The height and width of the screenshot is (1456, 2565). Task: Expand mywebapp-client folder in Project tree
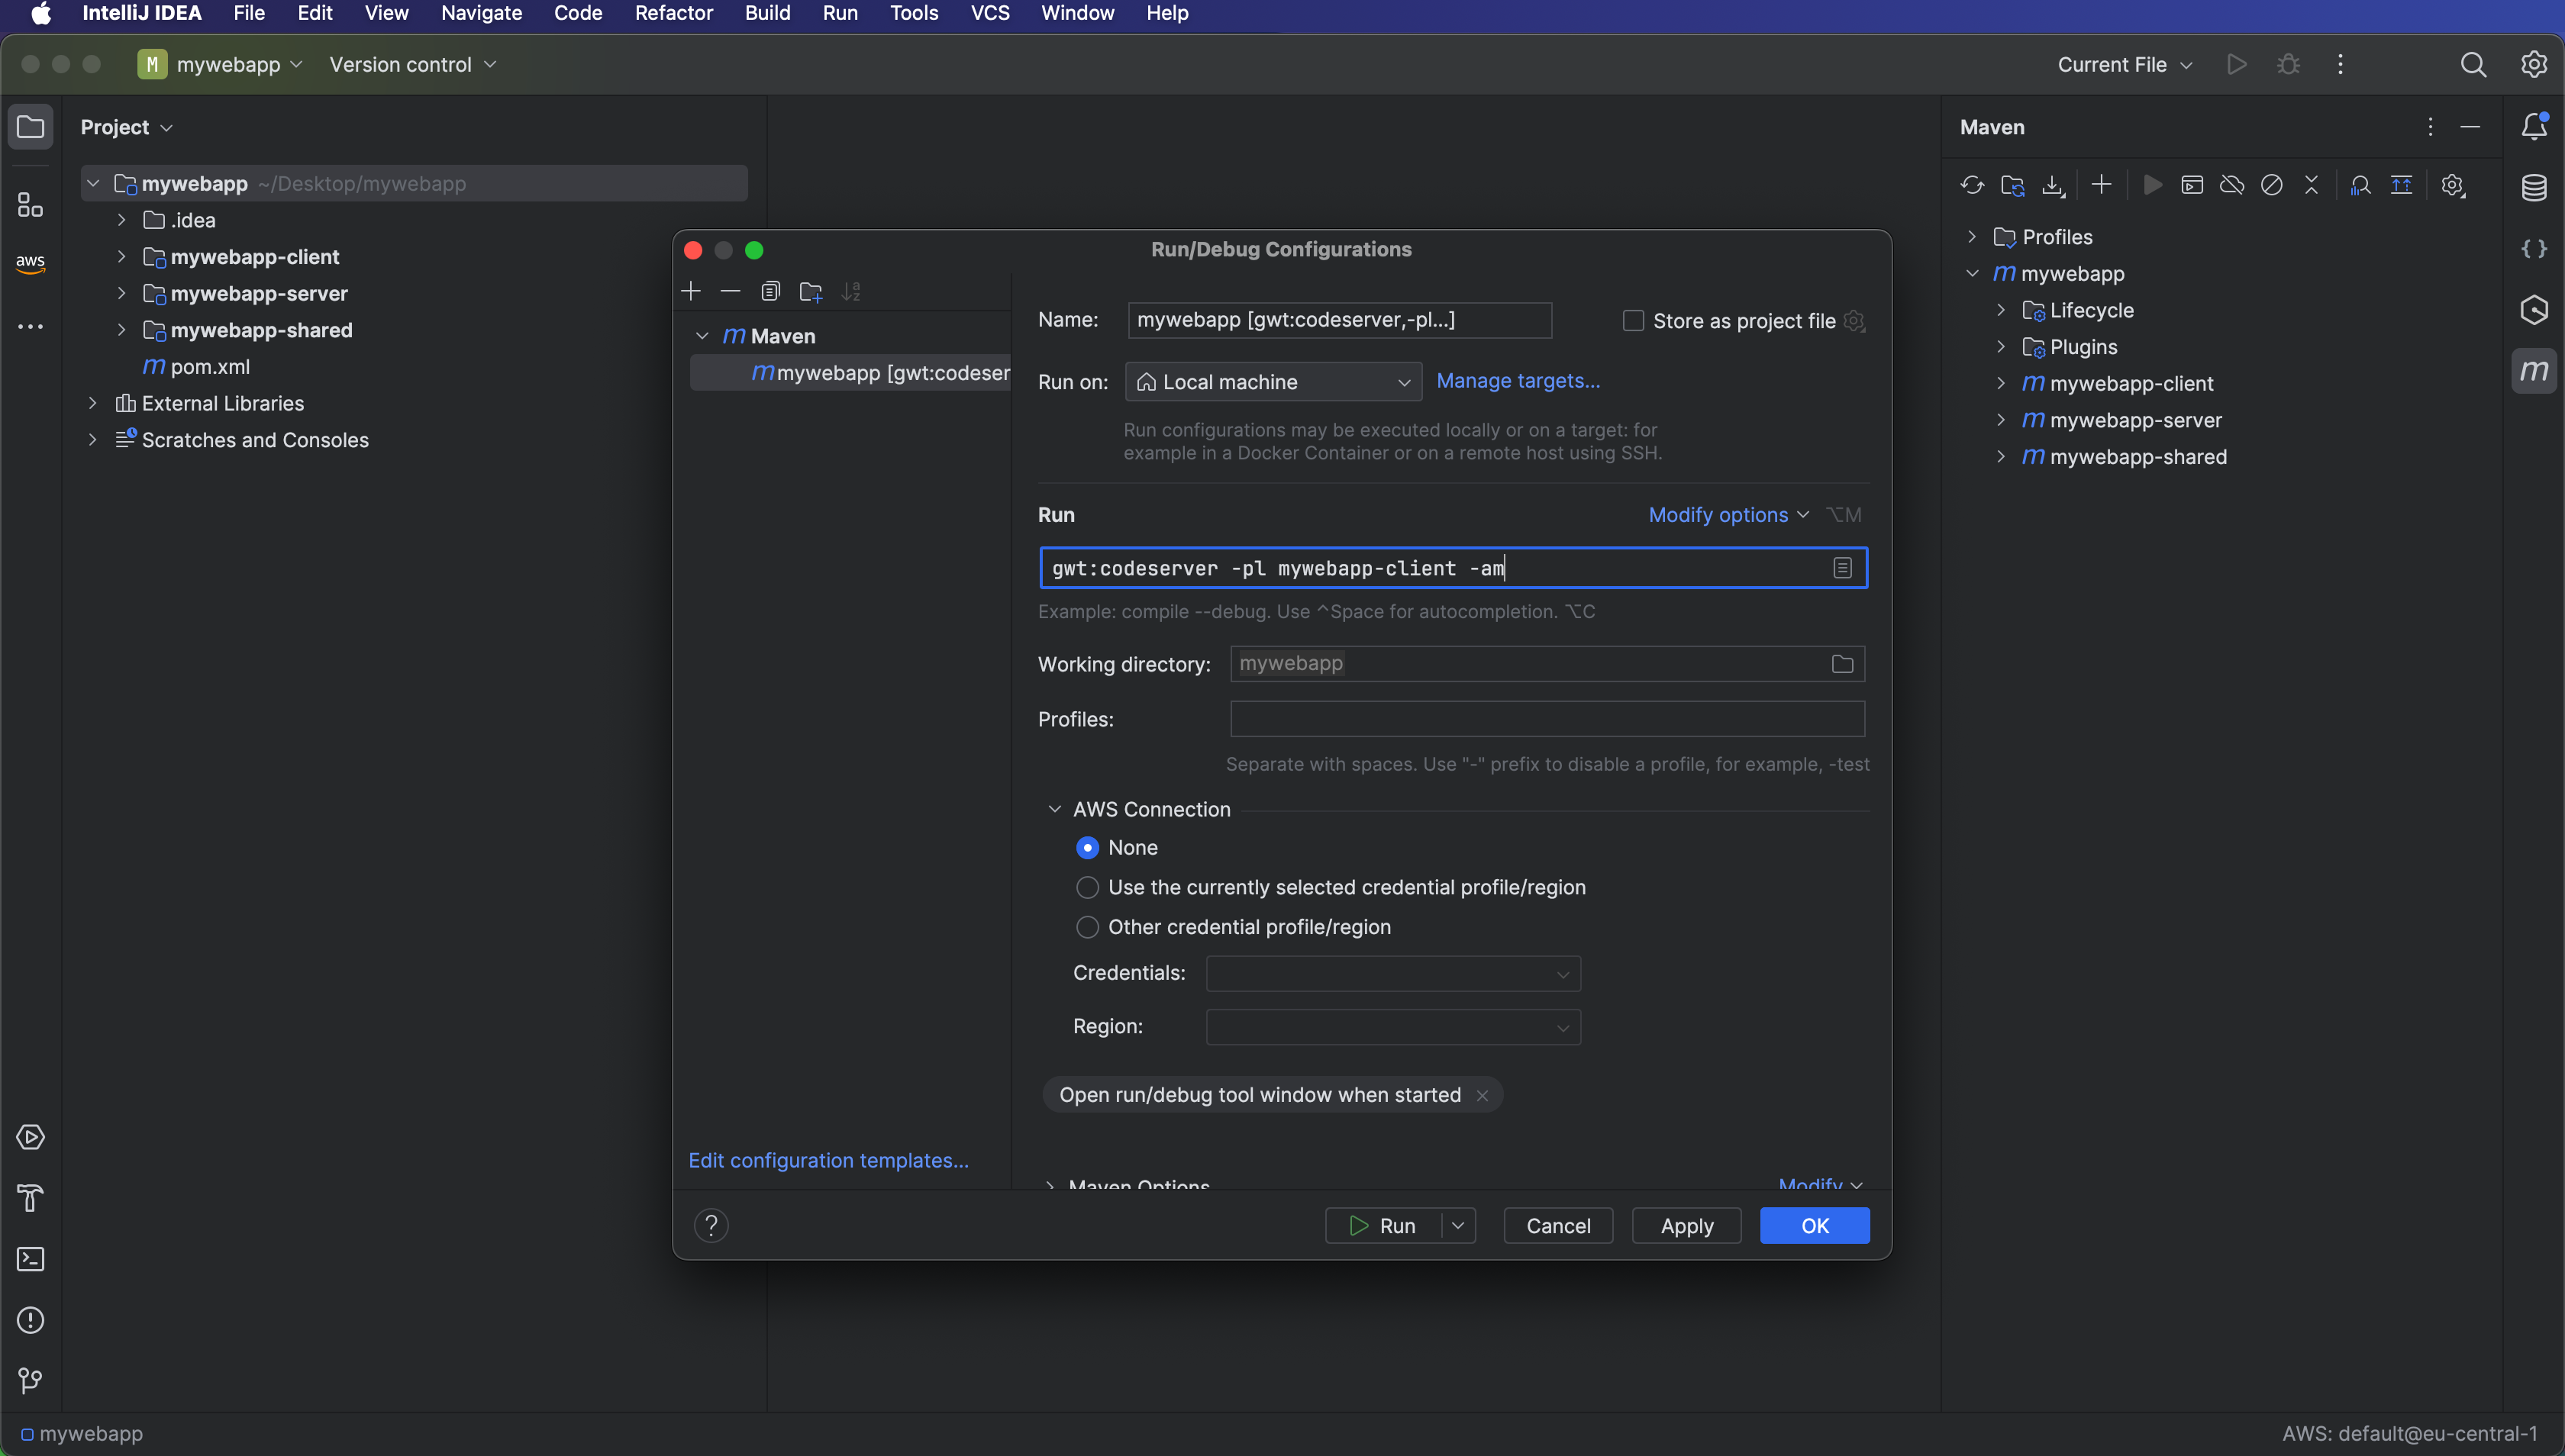click(121, 257)
